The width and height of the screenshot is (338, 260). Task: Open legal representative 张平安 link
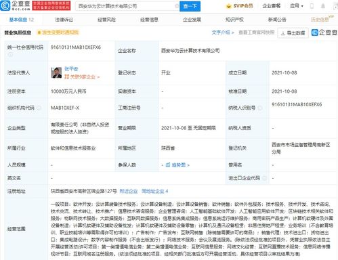71,68
